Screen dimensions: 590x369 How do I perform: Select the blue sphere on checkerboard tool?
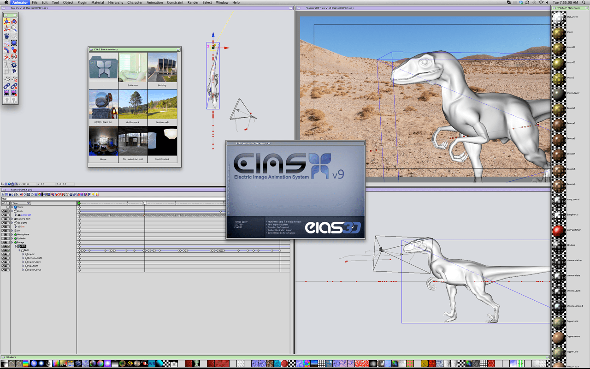point(14,43)
